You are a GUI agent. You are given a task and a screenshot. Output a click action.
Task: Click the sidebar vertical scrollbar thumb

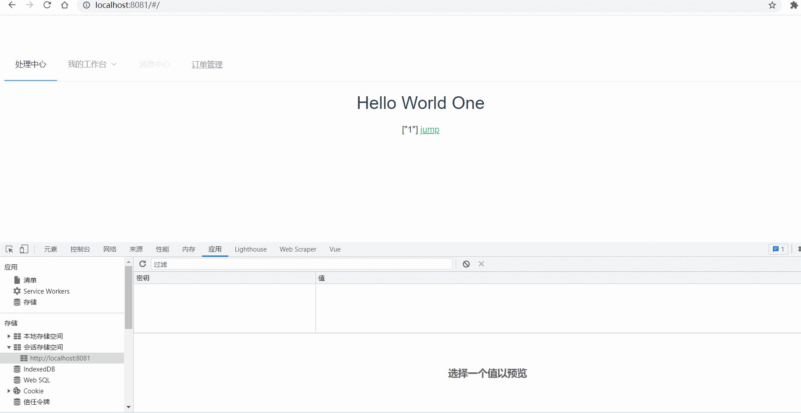coord(128,297)
